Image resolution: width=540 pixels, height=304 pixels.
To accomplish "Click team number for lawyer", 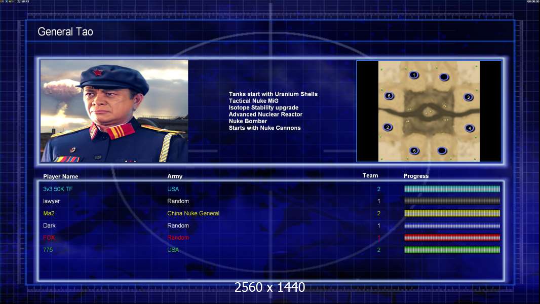I will (379, 201).
